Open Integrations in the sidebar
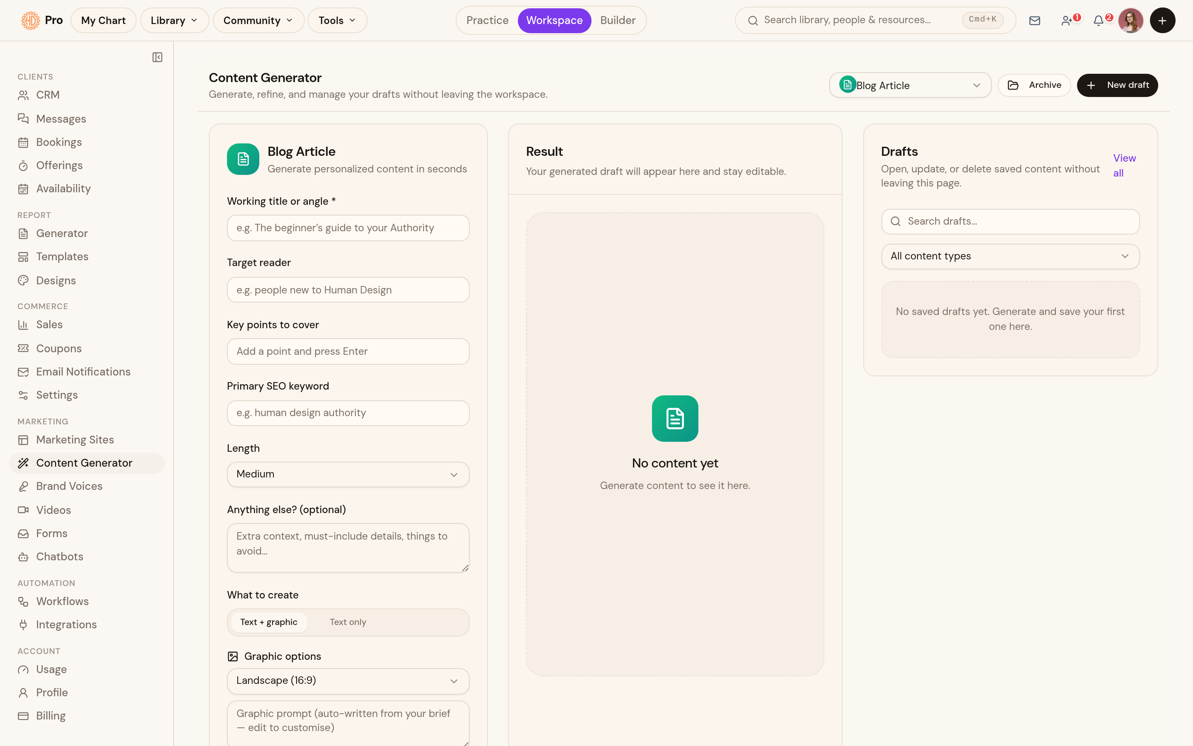1193x746 pixels. pyautogui.click(x=87, y=625)
